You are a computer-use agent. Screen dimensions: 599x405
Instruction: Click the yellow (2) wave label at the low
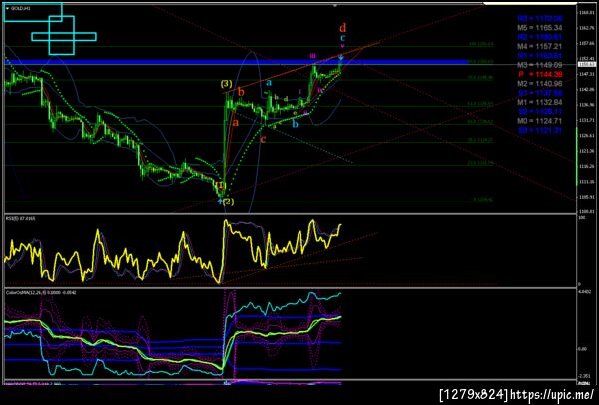tap(228, 202)
